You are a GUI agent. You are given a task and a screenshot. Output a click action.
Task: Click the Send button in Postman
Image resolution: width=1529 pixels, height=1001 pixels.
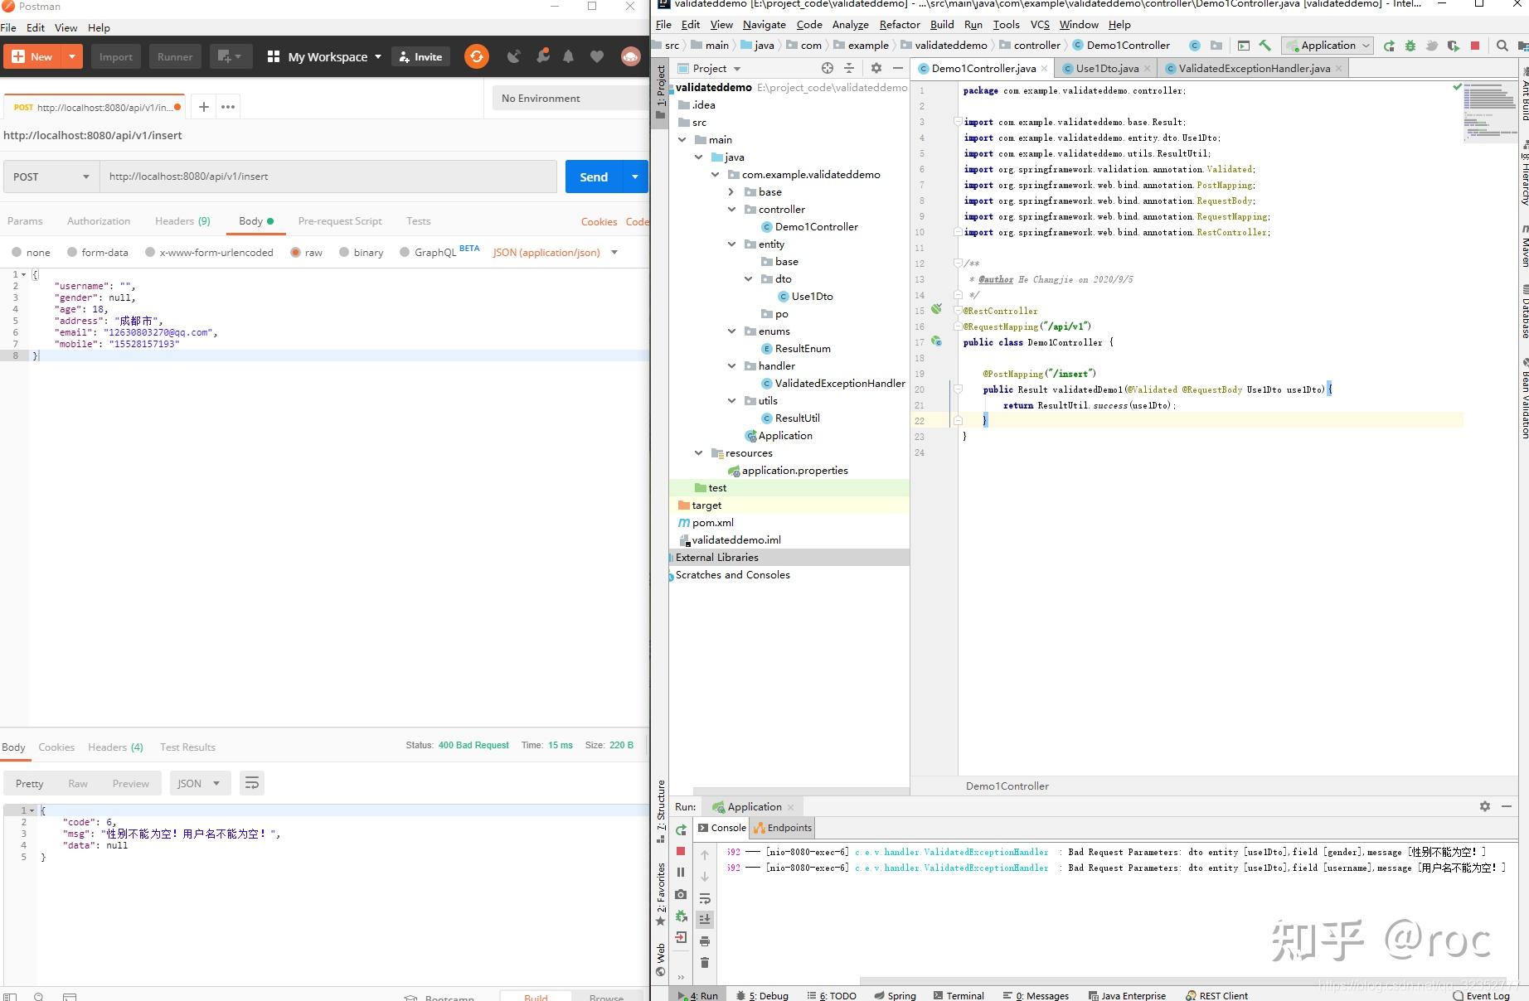click(593, 177)
